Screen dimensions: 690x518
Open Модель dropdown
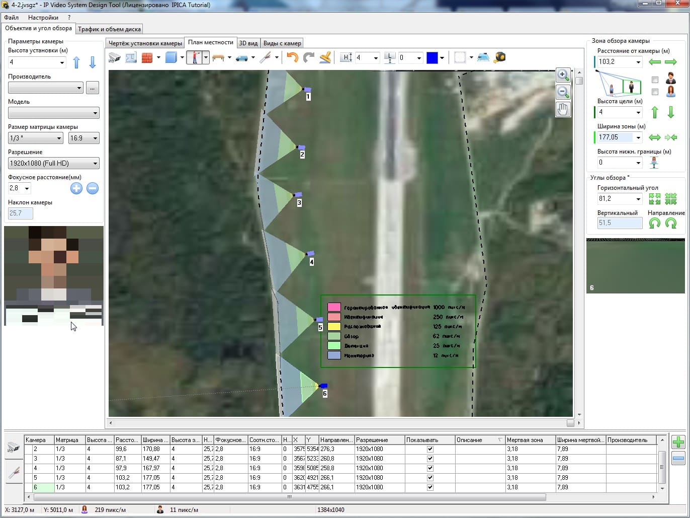[x=95, y=113]
